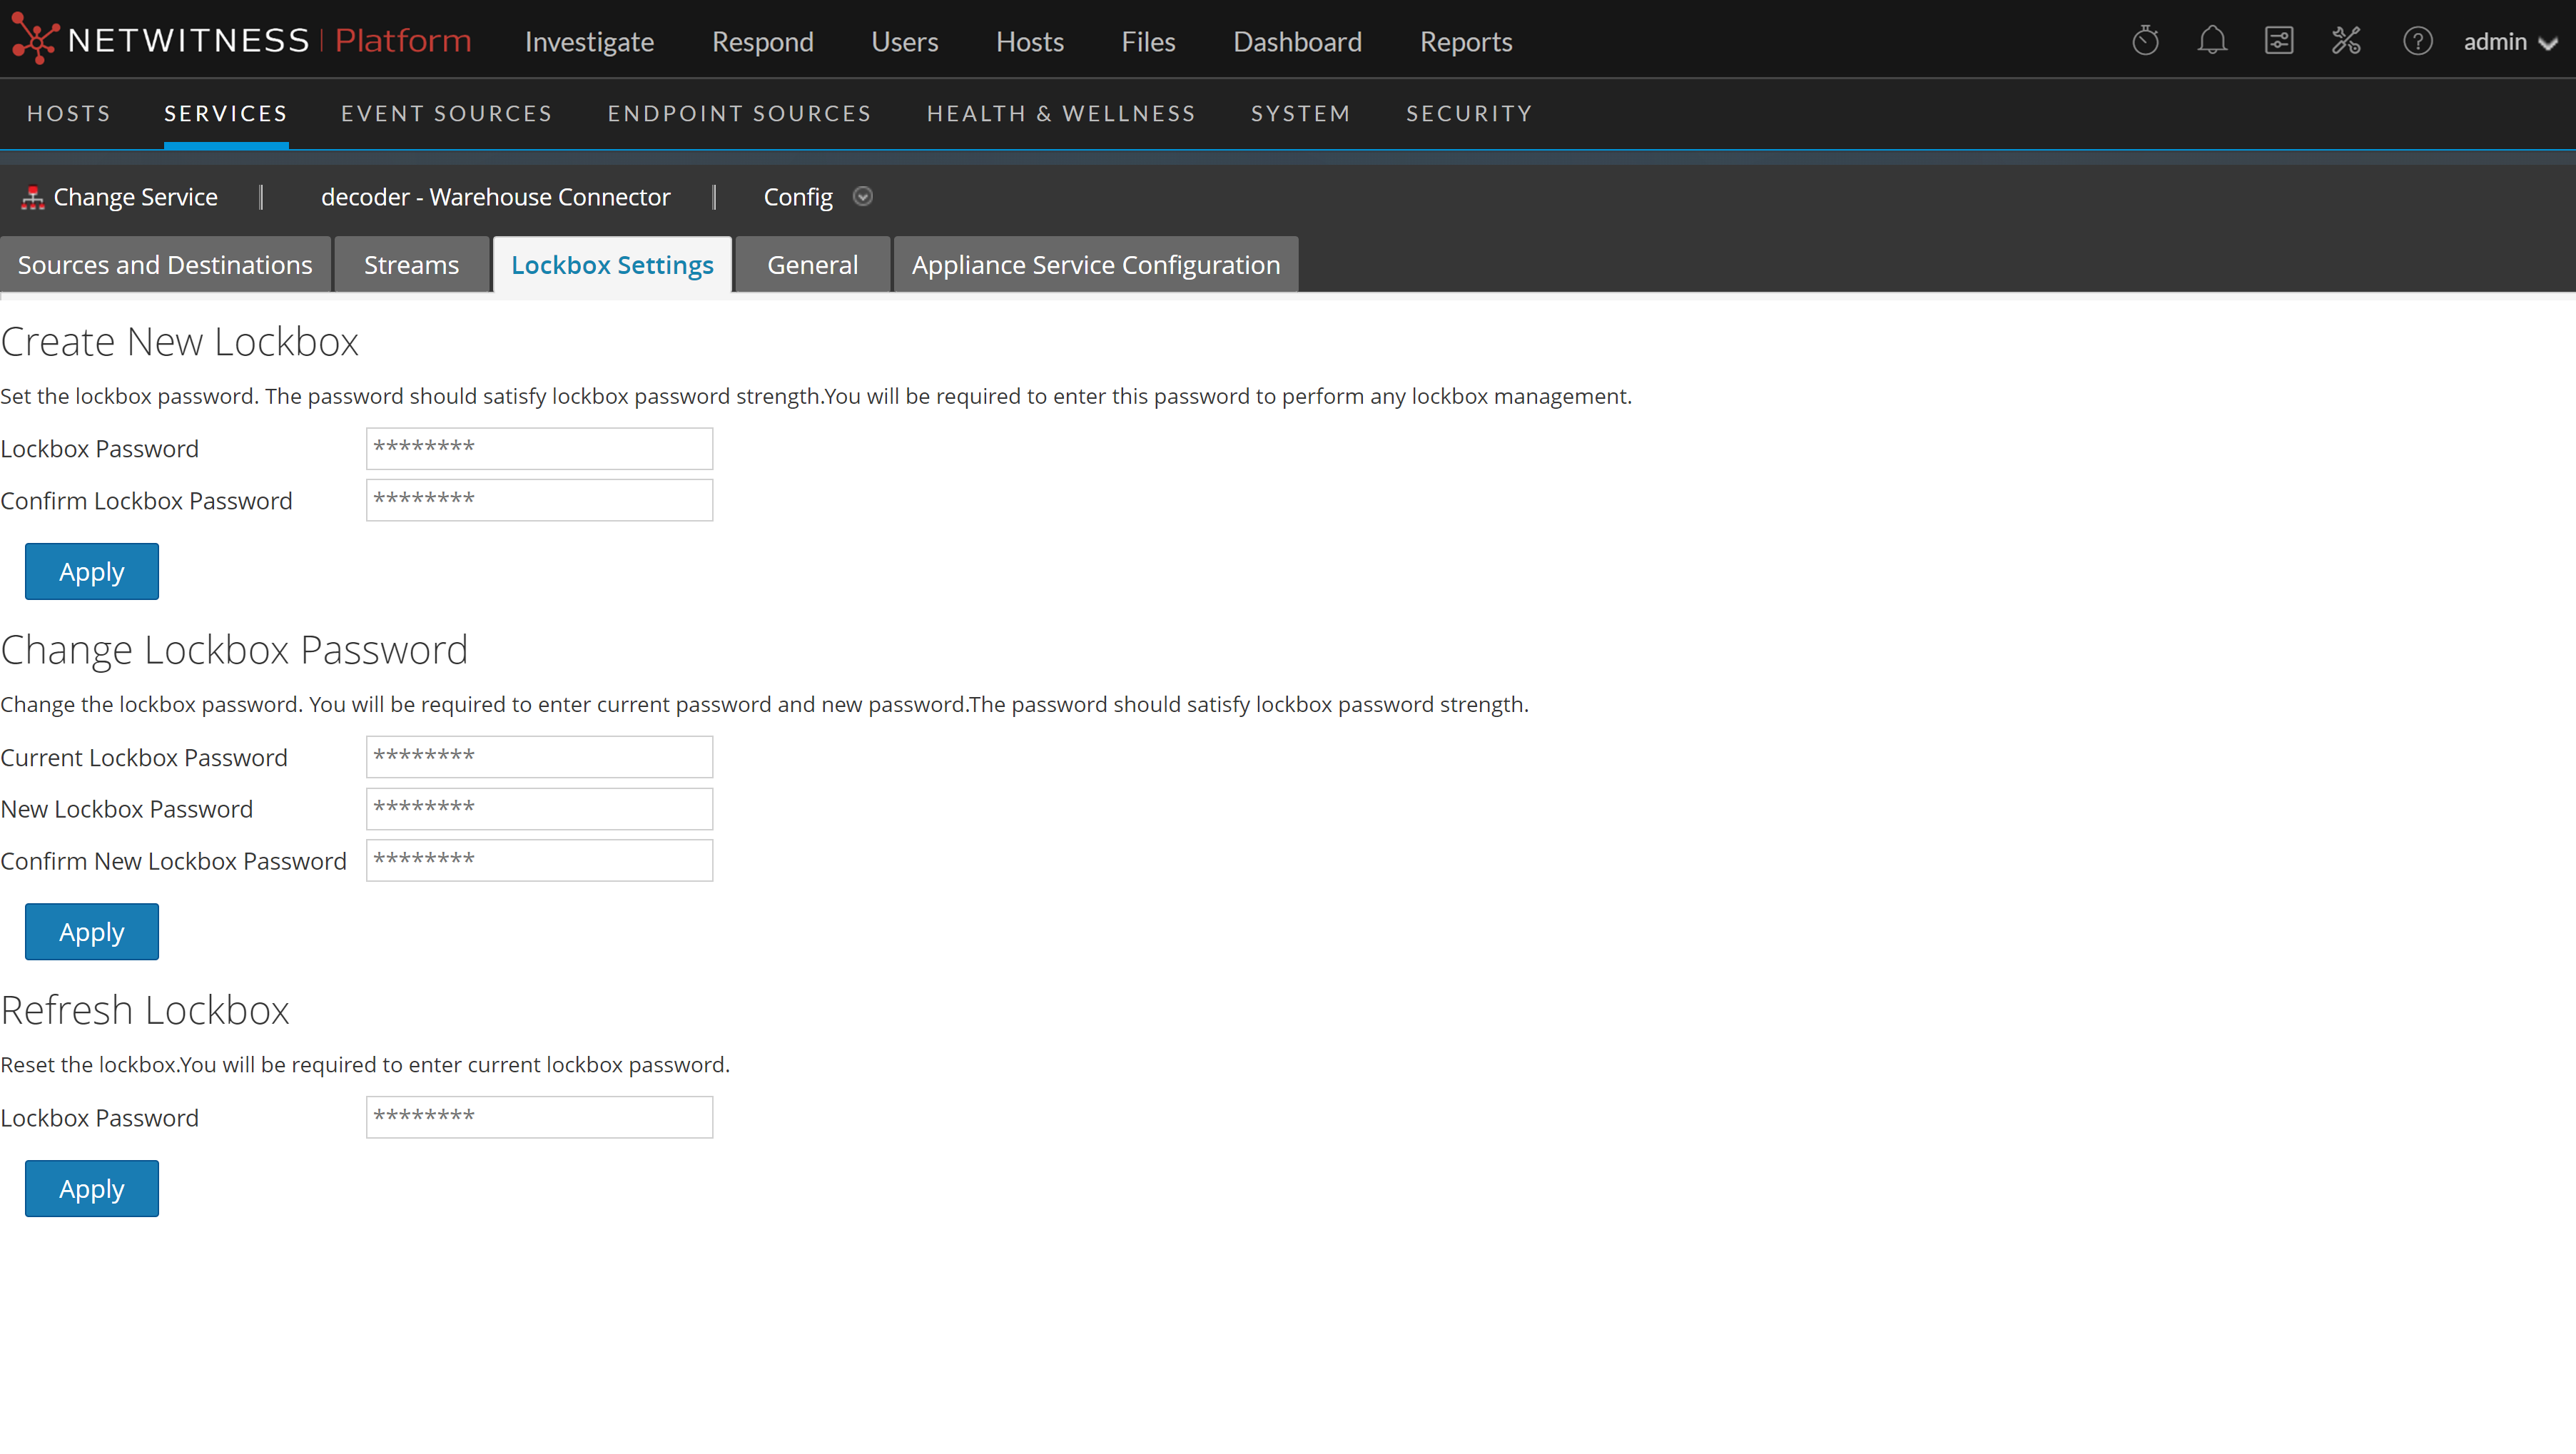Go to Appliance Service Configuration tab
The height and width of the screenshot is (1454, 2576).
1095,265
